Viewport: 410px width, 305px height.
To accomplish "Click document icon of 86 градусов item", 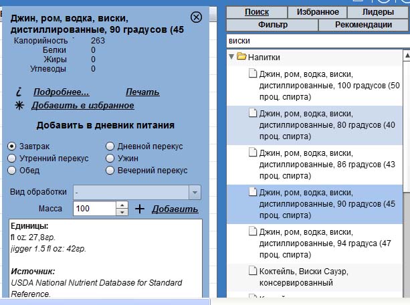I will click(253, 152).
